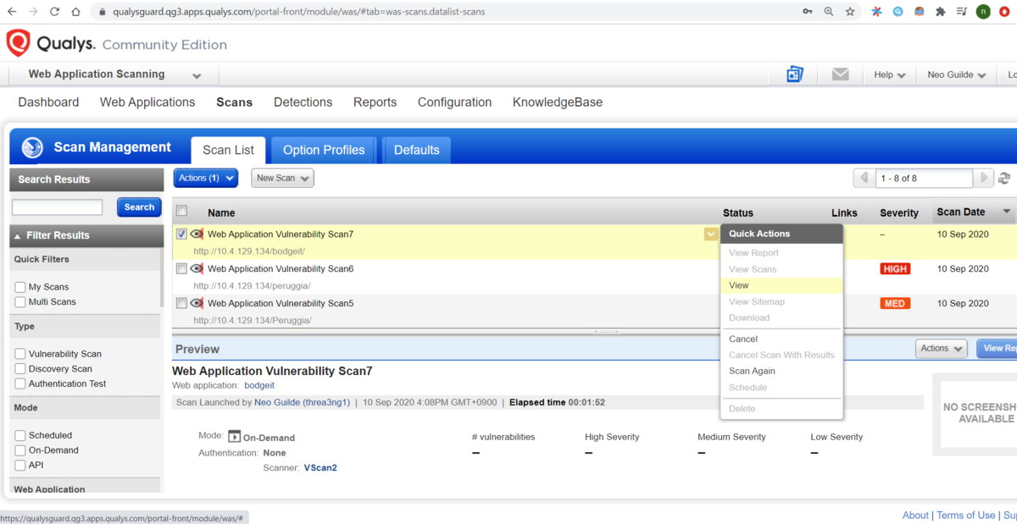Click the Scan Management compass icon
1017x524 pixels.
pyautogui.click(x=32, y=147)
